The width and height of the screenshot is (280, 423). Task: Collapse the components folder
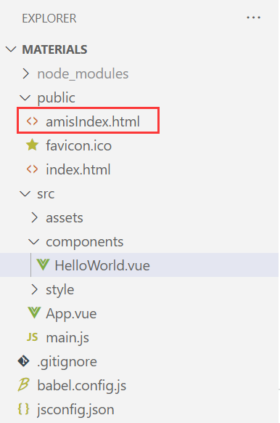34,242
